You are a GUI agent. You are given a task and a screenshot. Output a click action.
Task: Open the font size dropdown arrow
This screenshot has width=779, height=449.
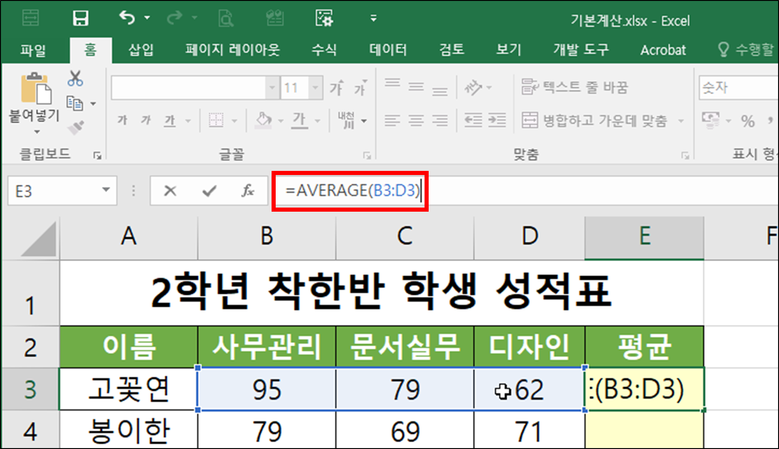click(316, 87)
